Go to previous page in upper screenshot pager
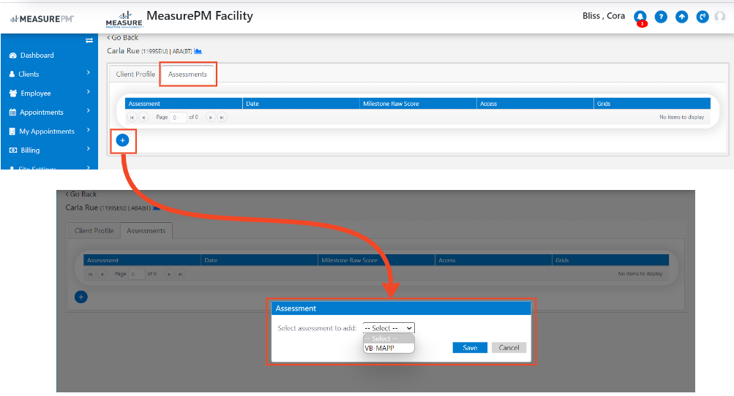 143,118
